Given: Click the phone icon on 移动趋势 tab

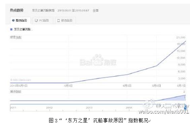Looking at the screenshot, I should pyautogui.click(x=59, y=21).
